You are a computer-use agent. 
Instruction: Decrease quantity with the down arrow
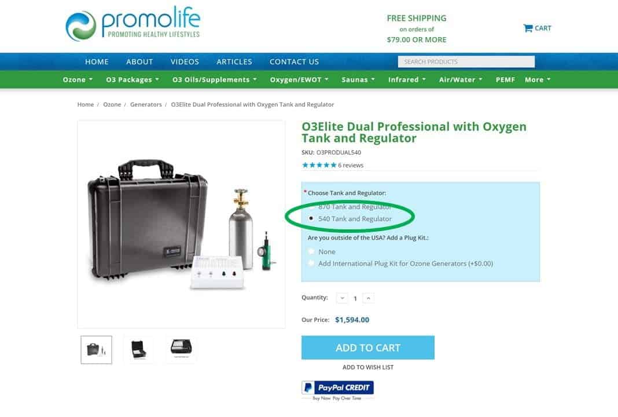342,298
